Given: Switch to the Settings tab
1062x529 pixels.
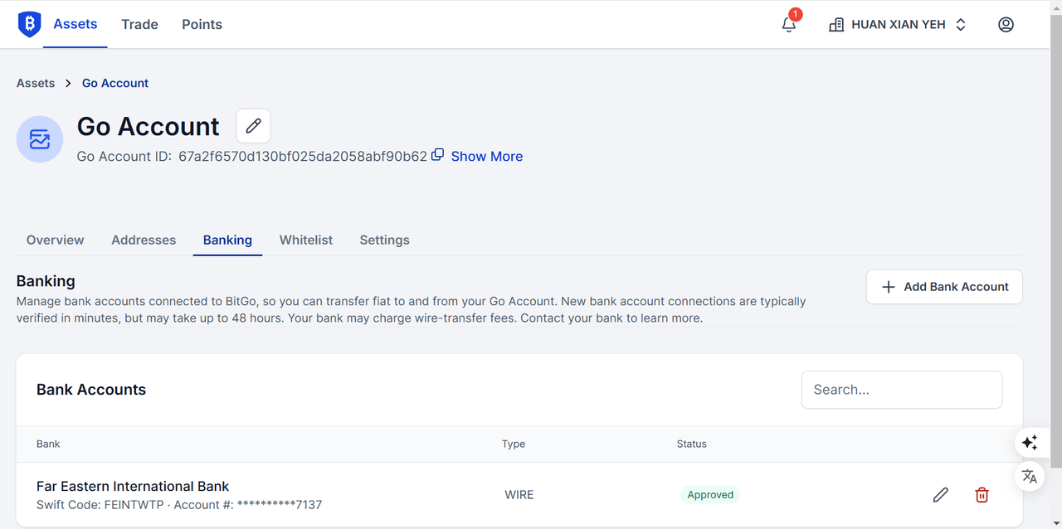Looking at the screenshot, I should coord(384,240).
